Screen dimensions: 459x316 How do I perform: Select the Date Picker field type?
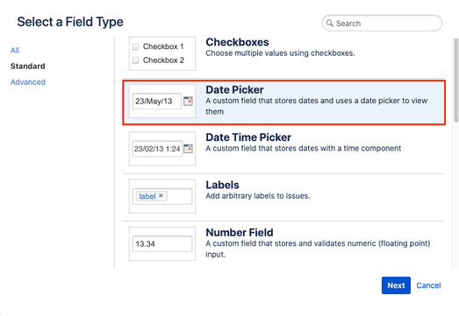point(284,102)
